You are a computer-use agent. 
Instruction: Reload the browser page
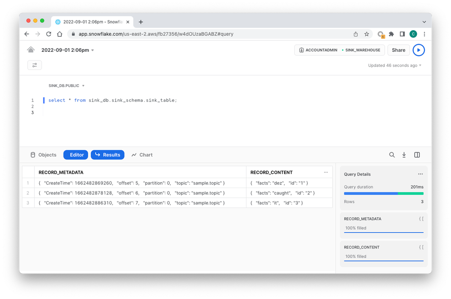click(x=48, y=34)
